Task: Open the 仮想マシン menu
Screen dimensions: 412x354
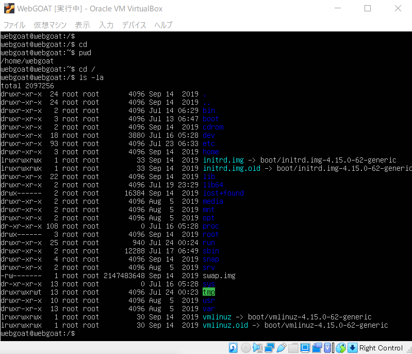Action: [50, 25]
